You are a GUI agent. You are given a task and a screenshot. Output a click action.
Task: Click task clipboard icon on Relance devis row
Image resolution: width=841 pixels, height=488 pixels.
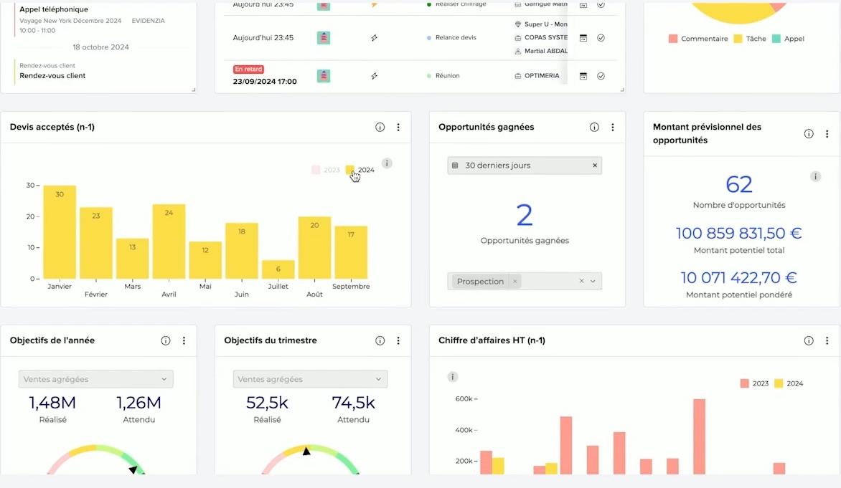[324, 38]
